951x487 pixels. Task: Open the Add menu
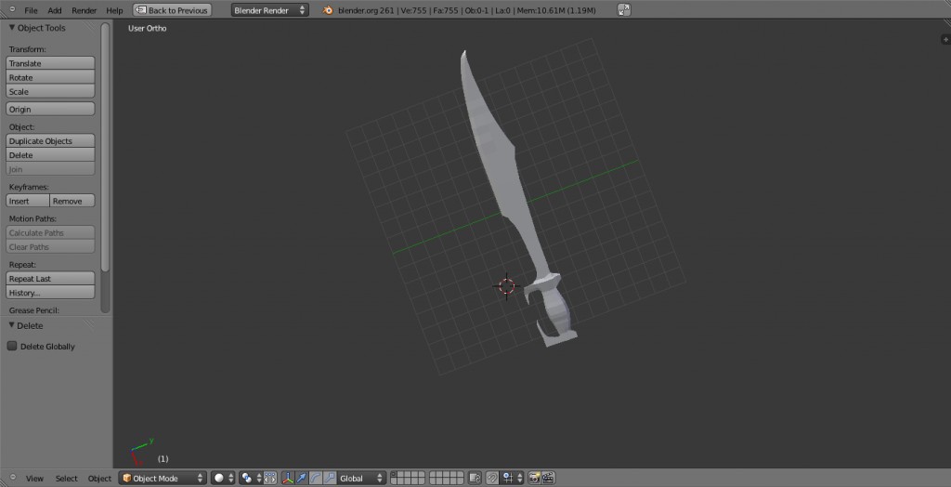55,10
